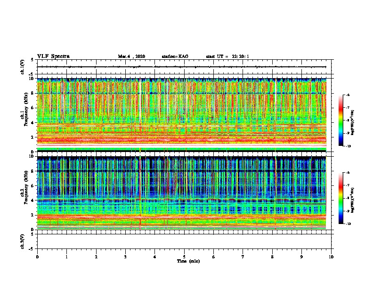The image size is (373, 288).
Task: Click the ch.1(V) axis label
Action: pos(23,67)
